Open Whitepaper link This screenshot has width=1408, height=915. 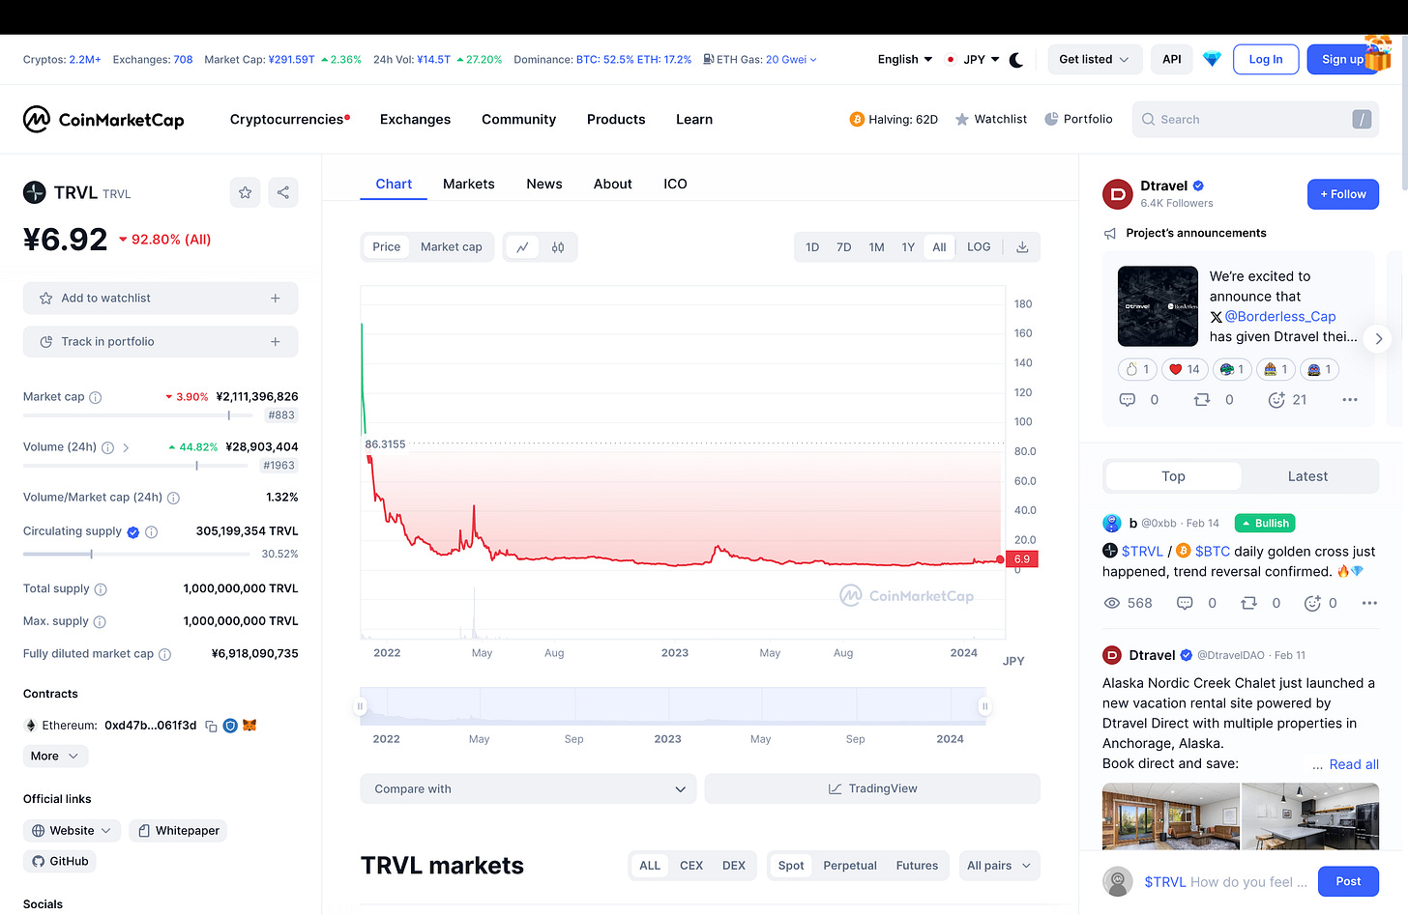tap(178, 831)
